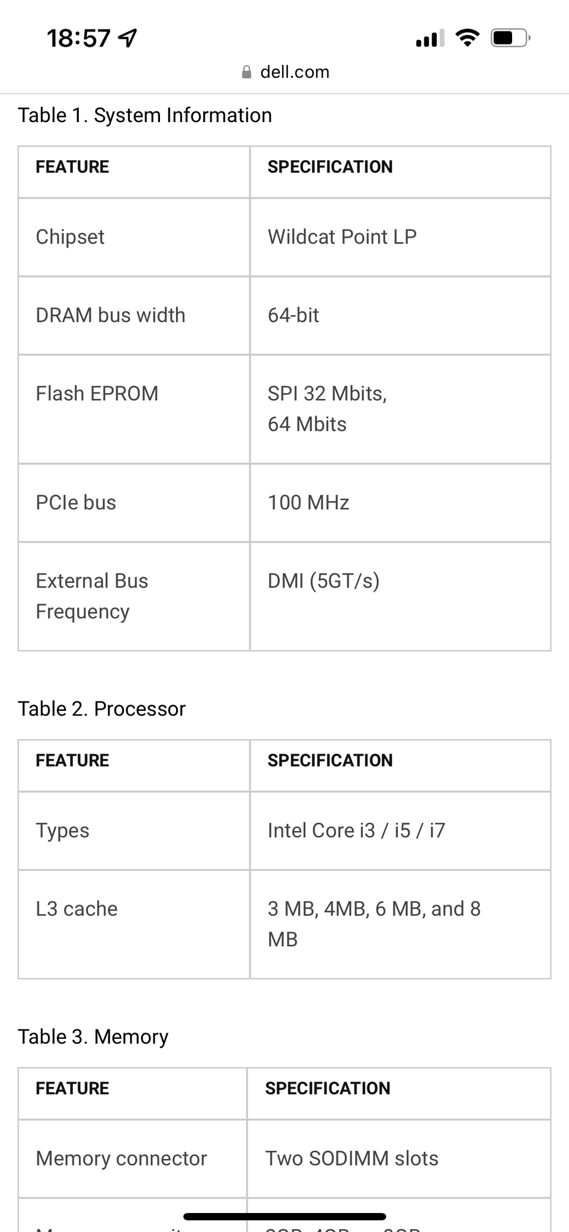Tap the Intel Core i3 / i5 / i7 cell

[x=356, y=831]
